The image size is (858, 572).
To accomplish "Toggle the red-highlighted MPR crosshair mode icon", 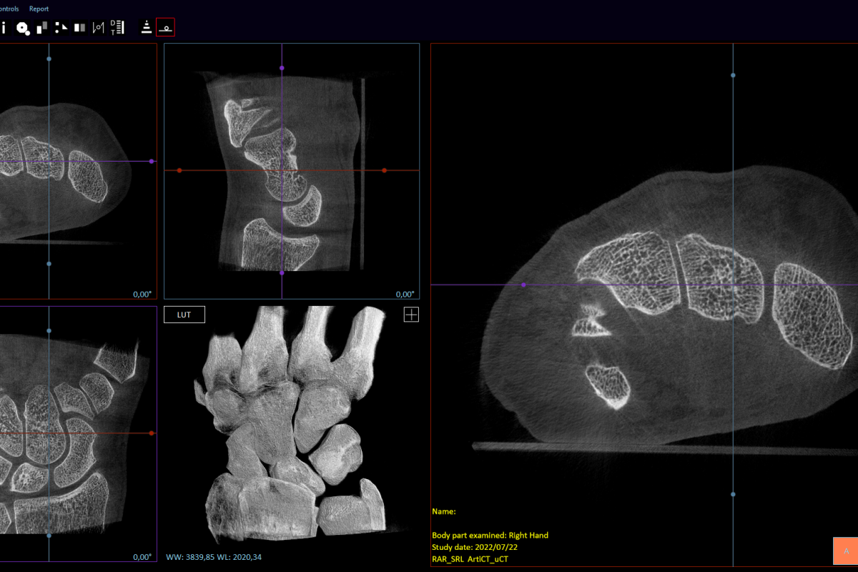I will 166,28.
